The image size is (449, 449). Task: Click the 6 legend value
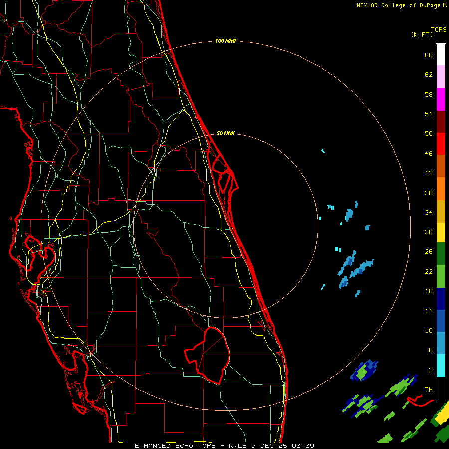click(x=431, y=350)
